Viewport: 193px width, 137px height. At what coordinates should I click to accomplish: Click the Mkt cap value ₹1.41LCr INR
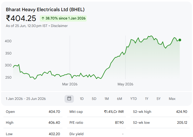(114, 112)
